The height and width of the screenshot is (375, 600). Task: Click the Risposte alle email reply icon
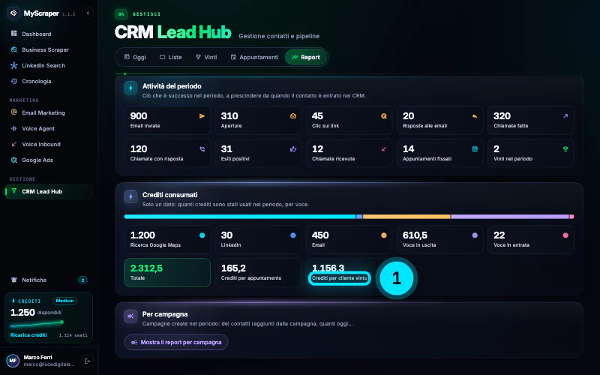pyautogui.click(x=475, y=116)
